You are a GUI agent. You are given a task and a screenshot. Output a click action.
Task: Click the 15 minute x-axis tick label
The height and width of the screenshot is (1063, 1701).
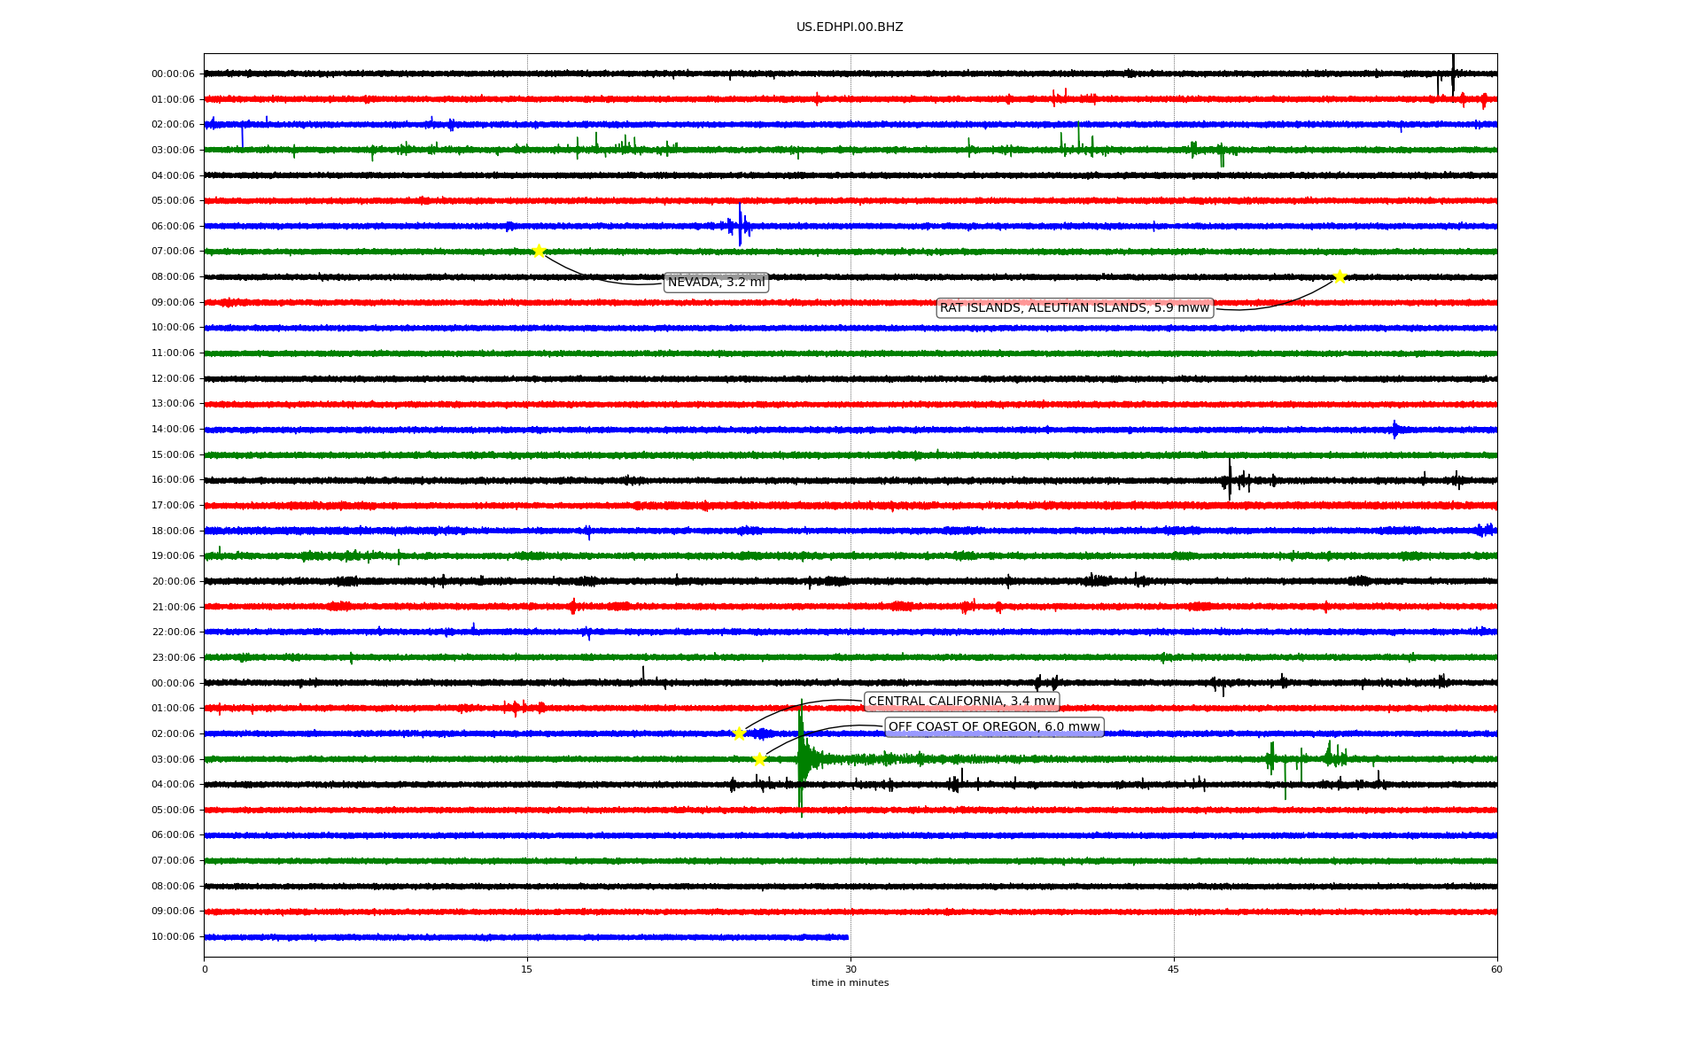(527, 969)
